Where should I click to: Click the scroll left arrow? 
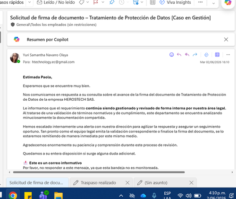pyautogui.click(x=9, y=172)
